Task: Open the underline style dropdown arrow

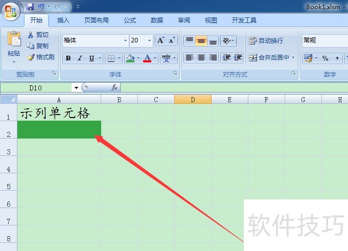Action: [100, 58]
